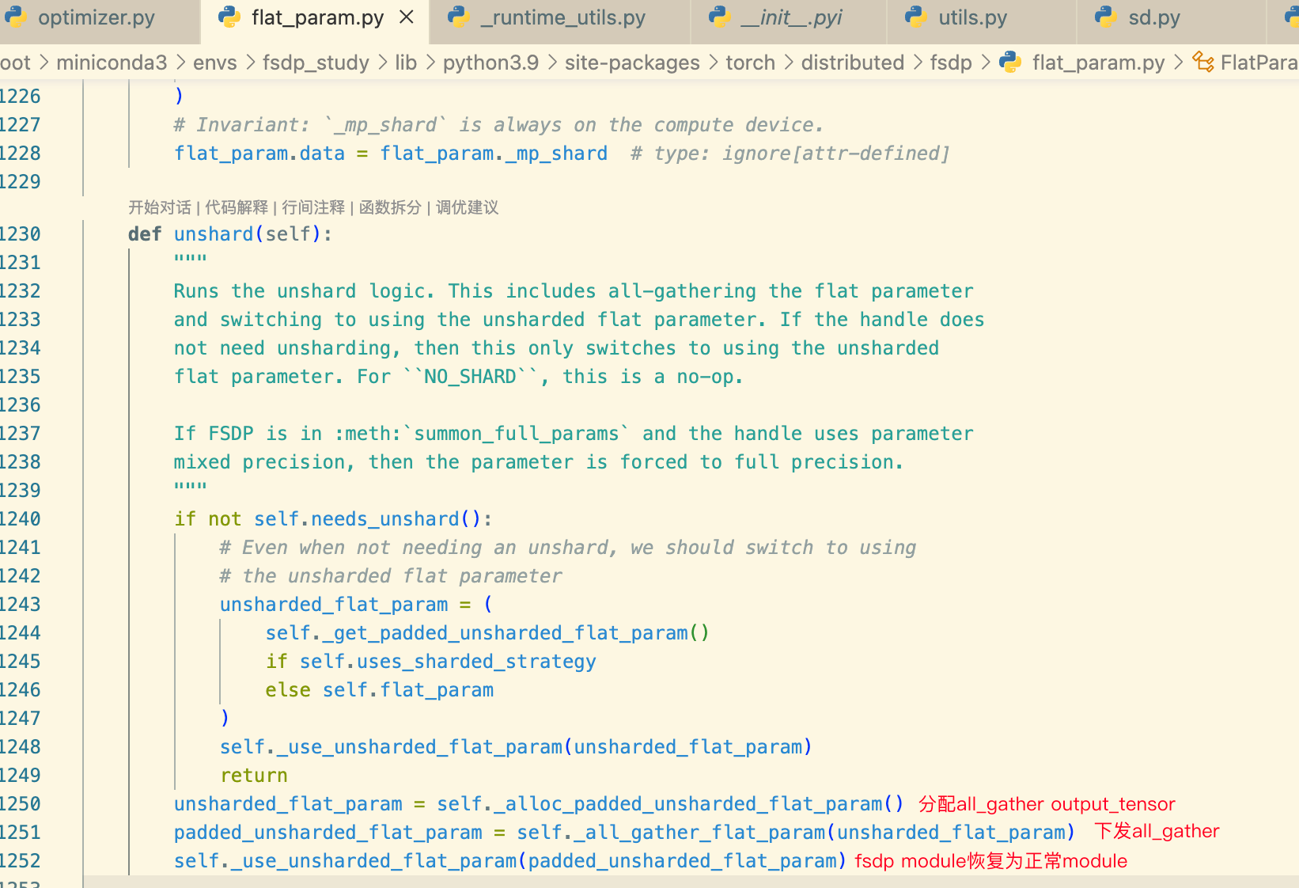Click the unshard function name in the code
1299x888 pixels.
[214, 233]
